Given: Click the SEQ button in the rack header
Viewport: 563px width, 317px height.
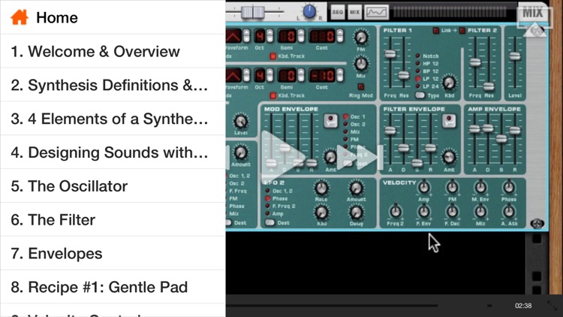Looking at the screenshot, I should 338,12.
